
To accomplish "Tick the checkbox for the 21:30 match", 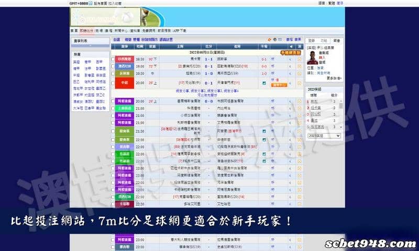I will 113,131.
